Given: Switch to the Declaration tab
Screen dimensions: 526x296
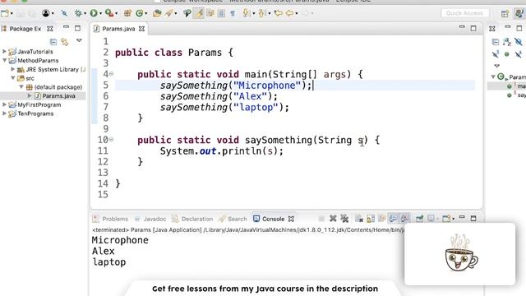Looking at the screenshot, I should [x=192, y=219].
